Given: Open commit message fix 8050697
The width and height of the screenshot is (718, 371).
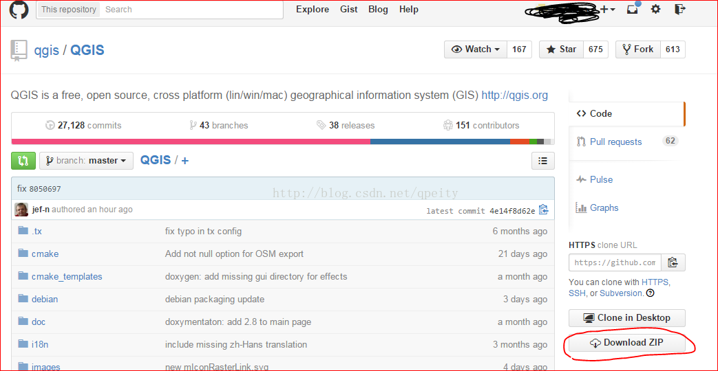Looking at the screenshot, I should (39, 189).
